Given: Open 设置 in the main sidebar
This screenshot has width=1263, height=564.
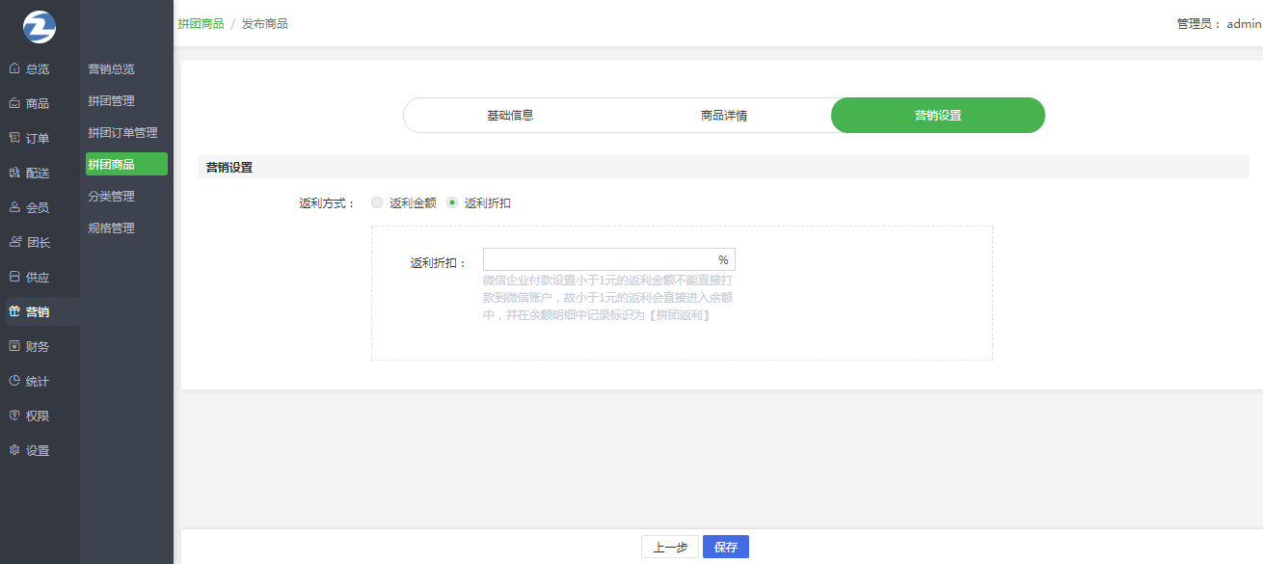Looking at the screenshot, I should click(x=40, y=451).
